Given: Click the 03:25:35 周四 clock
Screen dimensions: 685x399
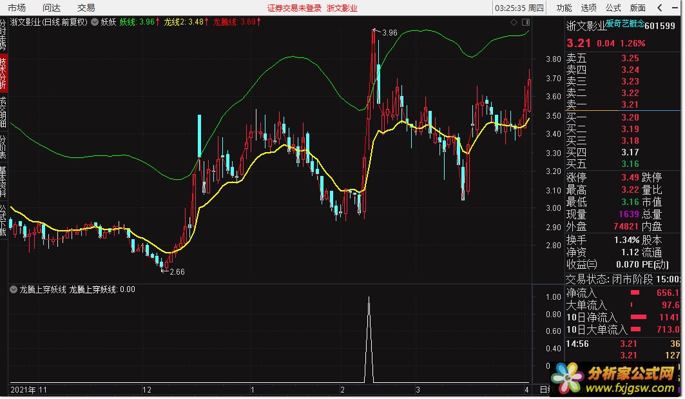Looking at the screenshot, I should coord(519,8).
